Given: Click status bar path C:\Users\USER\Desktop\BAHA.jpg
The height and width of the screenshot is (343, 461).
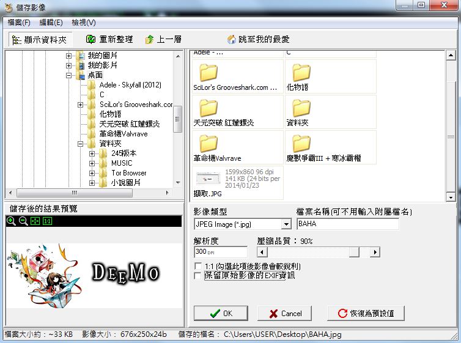Looking at the screenshot, I should pyautogui.click(x=282, y=334).
